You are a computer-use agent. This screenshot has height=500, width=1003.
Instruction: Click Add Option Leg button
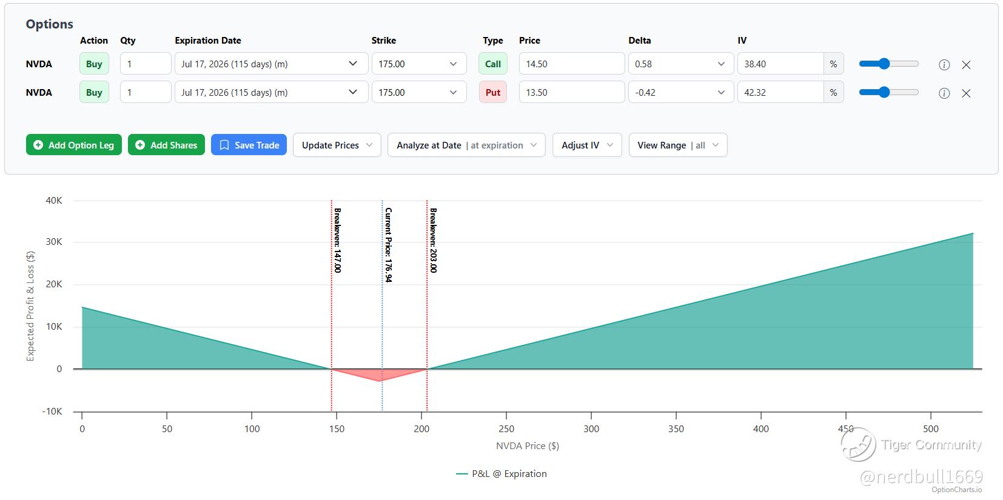coord(74,145)
